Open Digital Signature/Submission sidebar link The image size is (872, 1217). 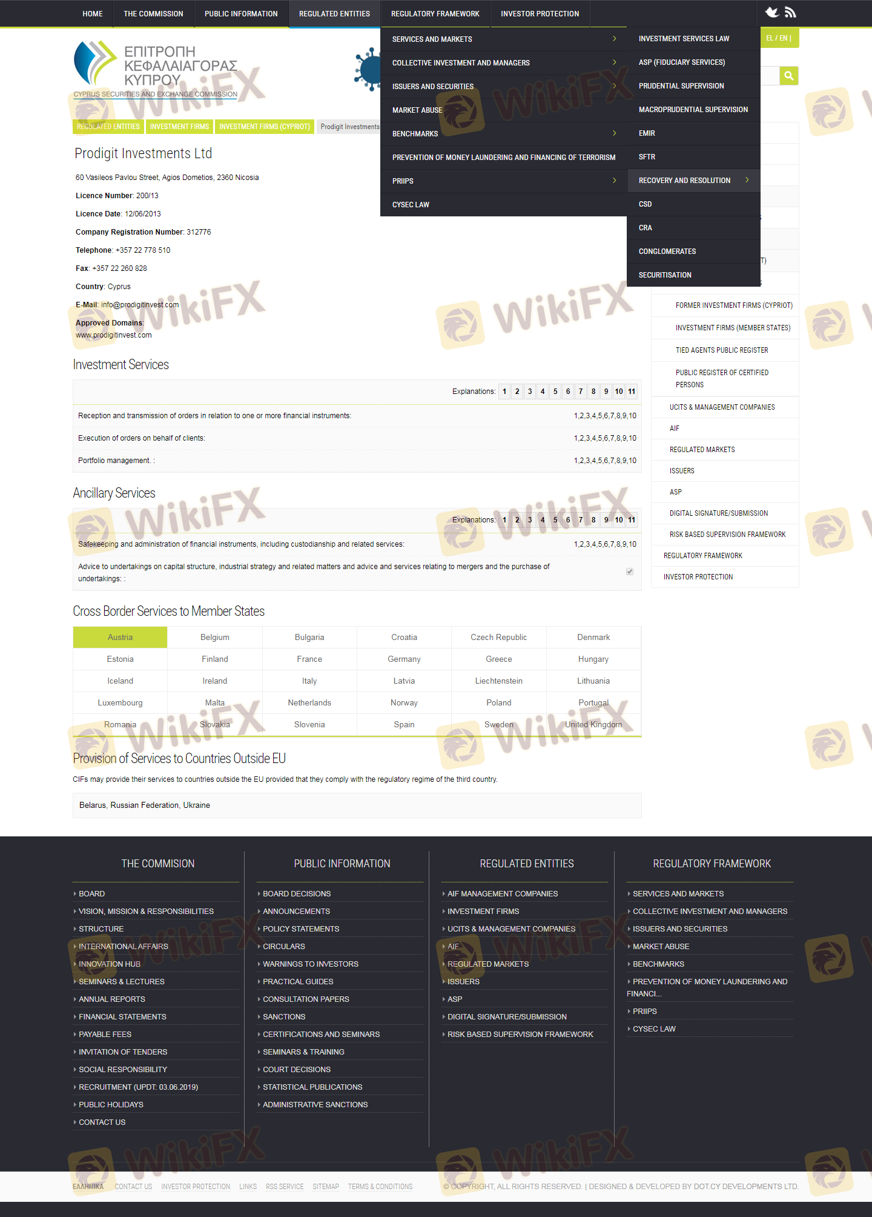(x=718, y=513)
